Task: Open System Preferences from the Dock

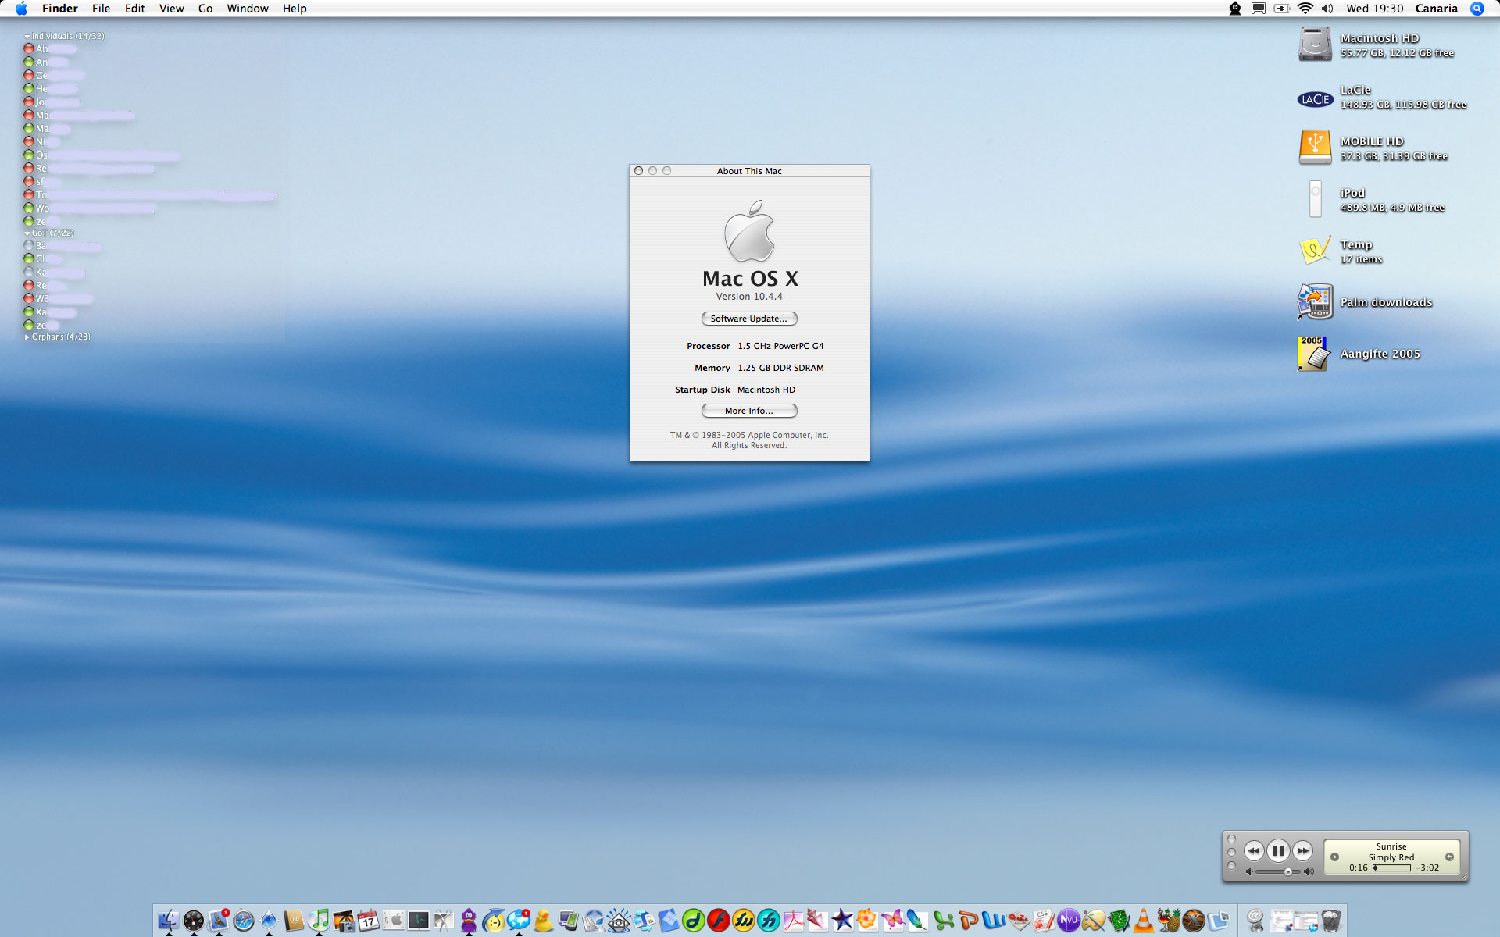Action: tap(394, 921)
